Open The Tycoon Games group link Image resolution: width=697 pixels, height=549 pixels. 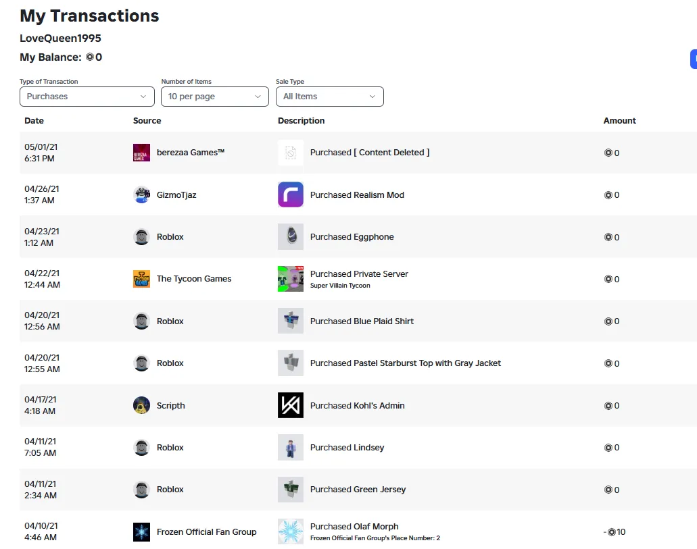(x=194, y=279)
